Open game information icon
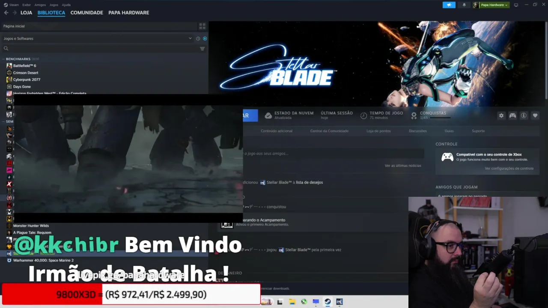The image size is (548, 308). tap(524, 115)
